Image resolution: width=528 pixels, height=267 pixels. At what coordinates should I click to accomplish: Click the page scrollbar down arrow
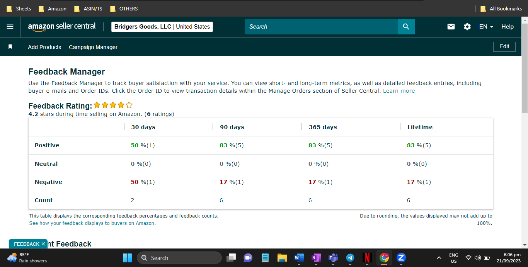tap(525, 245)
